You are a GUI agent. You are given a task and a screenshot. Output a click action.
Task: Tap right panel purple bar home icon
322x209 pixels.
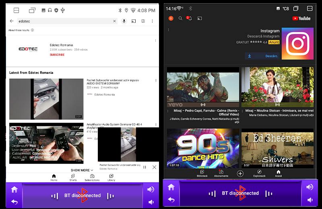tap(171, 187)
